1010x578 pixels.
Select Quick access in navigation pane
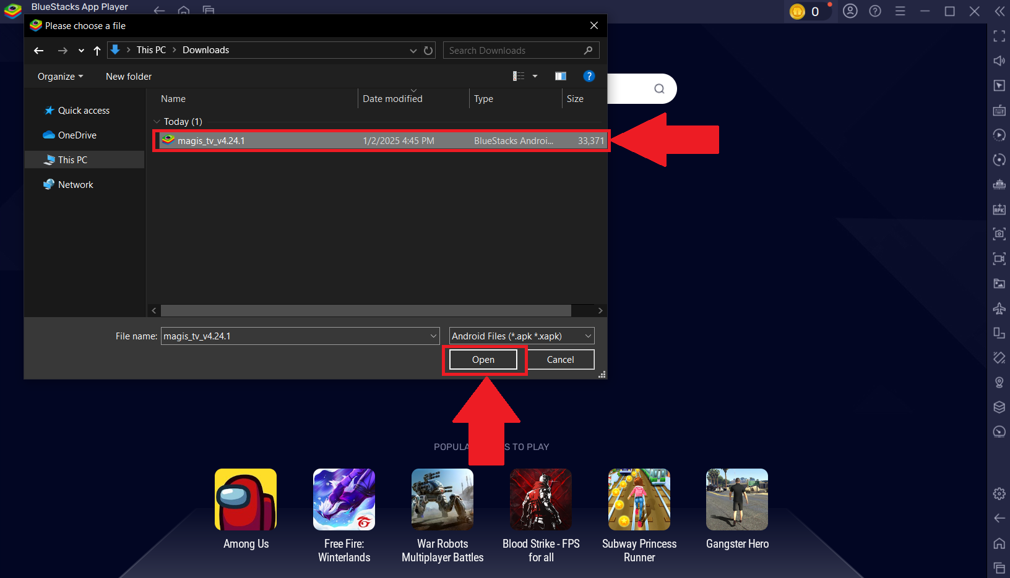pos(84,111)
